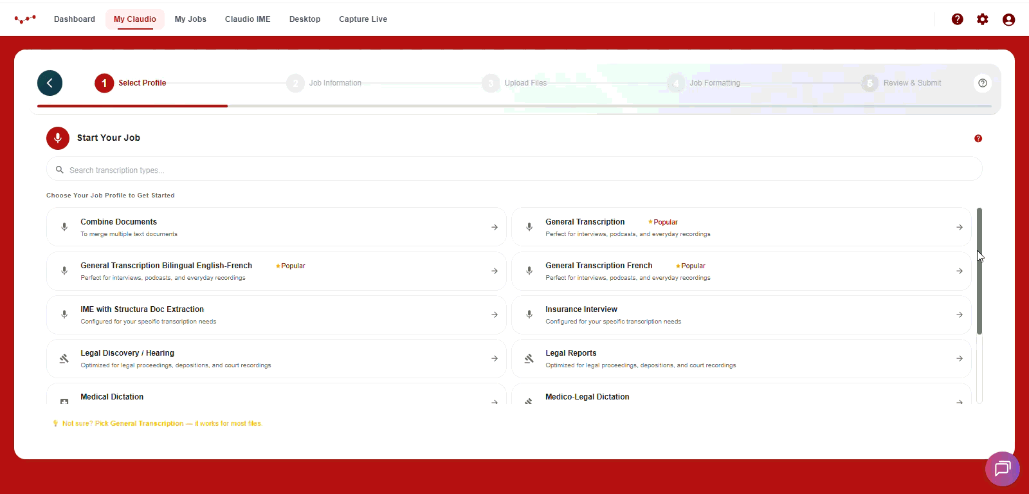The image size is (1029, 494).
Task: Open the user account profile icon
Action: point(1008,19)
